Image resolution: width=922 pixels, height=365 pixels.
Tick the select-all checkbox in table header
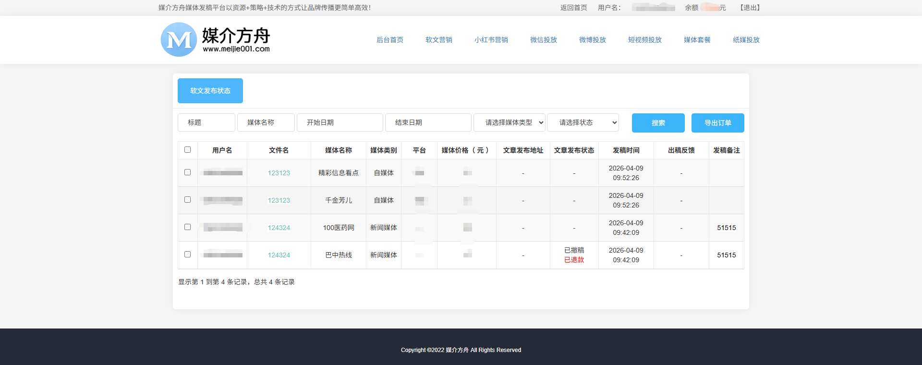[x=187, y=150]
